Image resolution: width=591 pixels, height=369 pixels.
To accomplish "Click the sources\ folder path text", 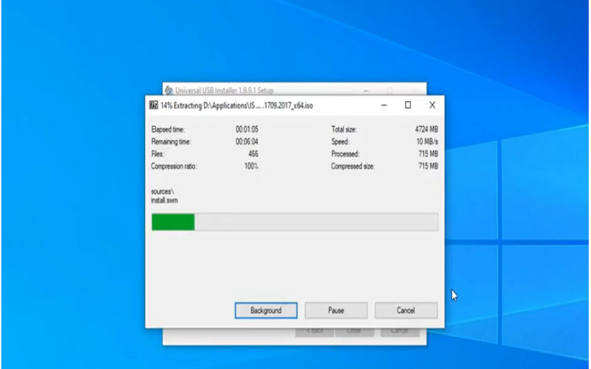I will click(x=163, y=192).
